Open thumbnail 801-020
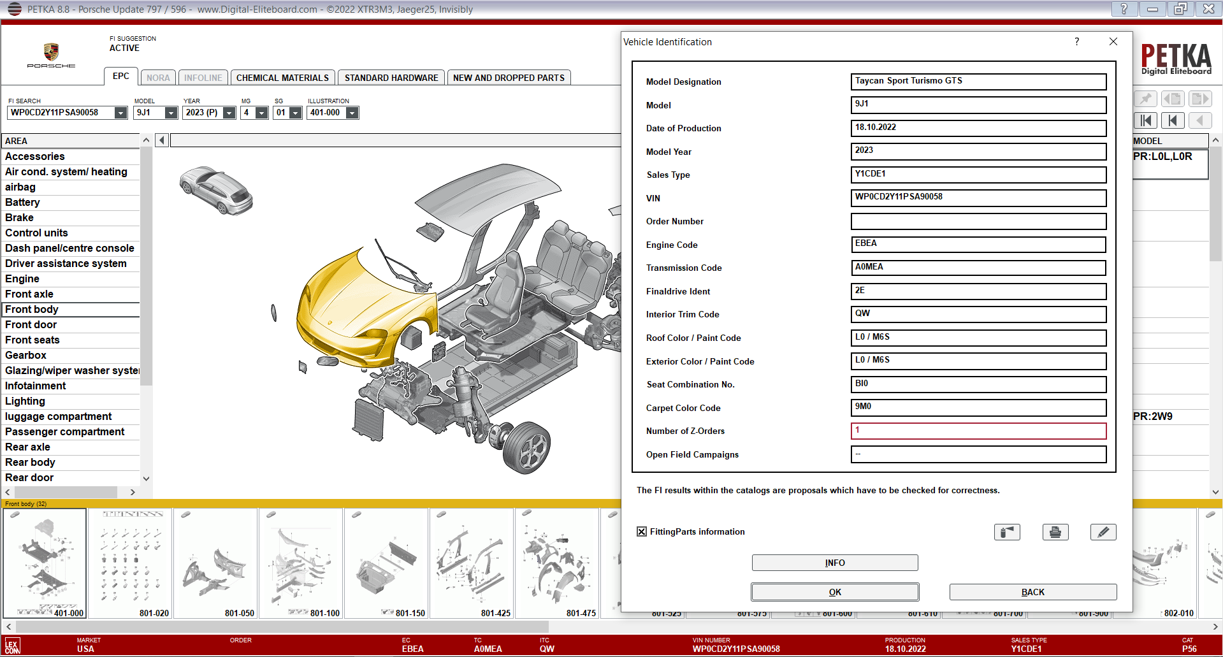The width and height of the screenshot is (1223, 657). click(x=130, y=563)
